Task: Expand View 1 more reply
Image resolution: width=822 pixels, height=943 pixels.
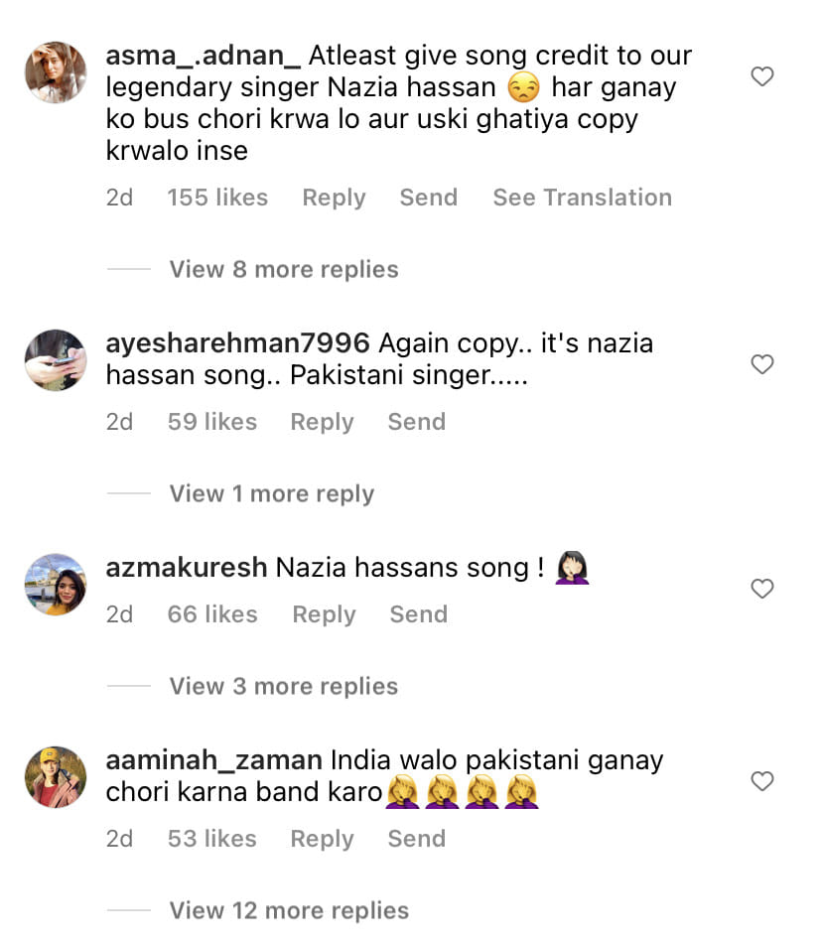Action: pos(271,493)
